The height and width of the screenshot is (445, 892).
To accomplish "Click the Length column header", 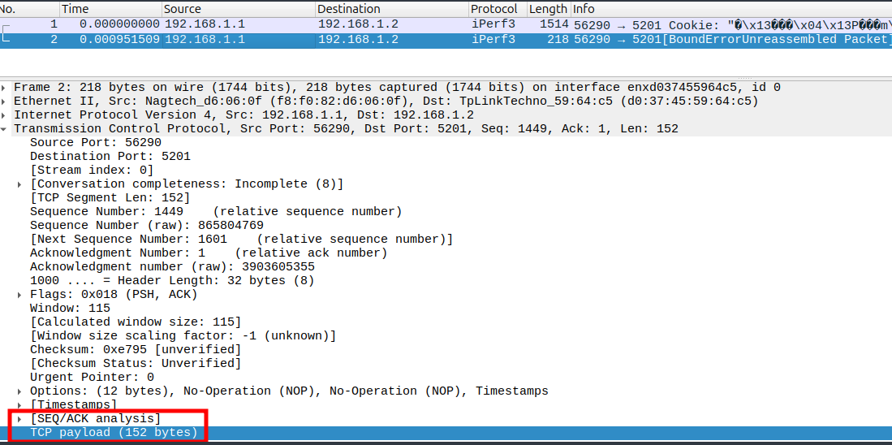I will tap(547, 9).
